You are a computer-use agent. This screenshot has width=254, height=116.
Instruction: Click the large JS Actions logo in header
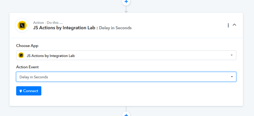[x=22, y=25]
